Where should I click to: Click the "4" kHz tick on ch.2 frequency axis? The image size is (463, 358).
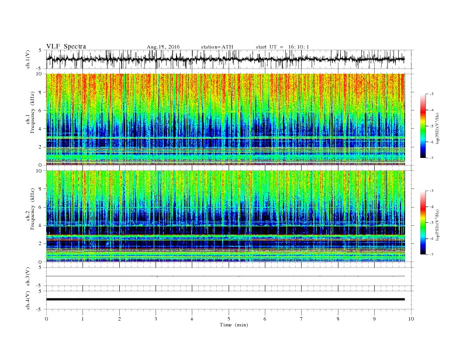click(x=40, y=225)
